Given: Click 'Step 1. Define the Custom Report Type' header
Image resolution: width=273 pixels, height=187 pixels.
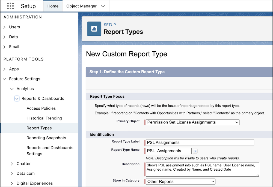Looking at the screenshot, I should [x=127, y=72].
